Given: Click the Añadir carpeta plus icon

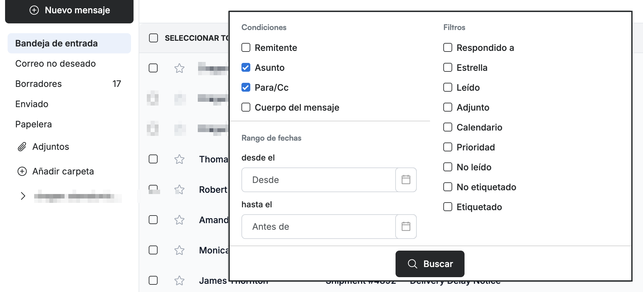Looking at the screenshot, I should (x=22, y=171).
